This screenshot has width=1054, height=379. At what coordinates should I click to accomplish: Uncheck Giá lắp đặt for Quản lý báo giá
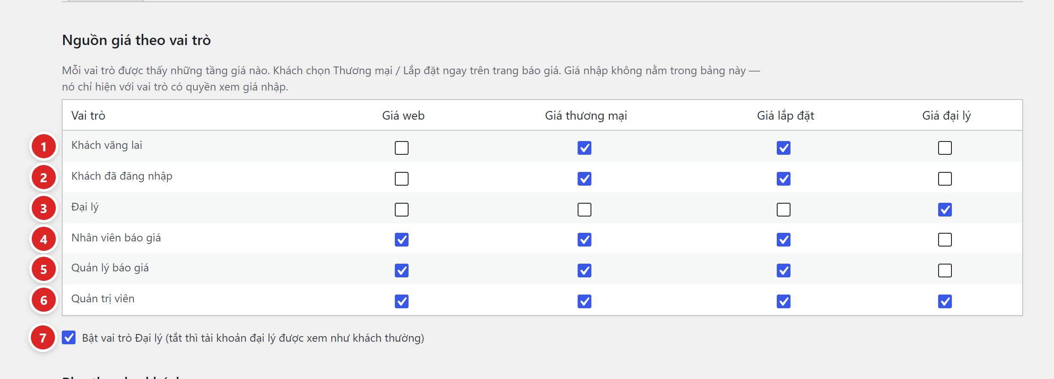point(784,271)
